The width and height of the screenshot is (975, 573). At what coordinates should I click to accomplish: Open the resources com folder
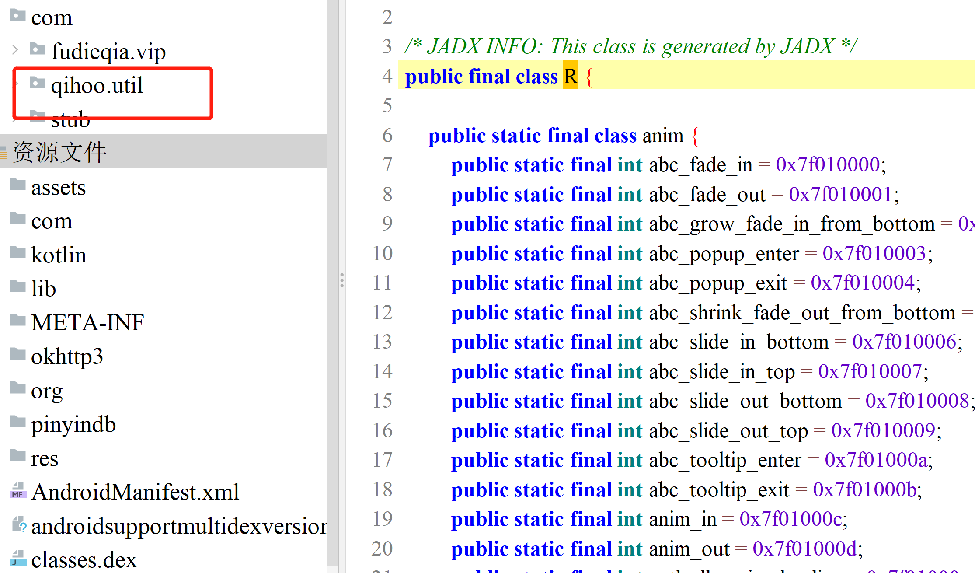pos(52,222)
